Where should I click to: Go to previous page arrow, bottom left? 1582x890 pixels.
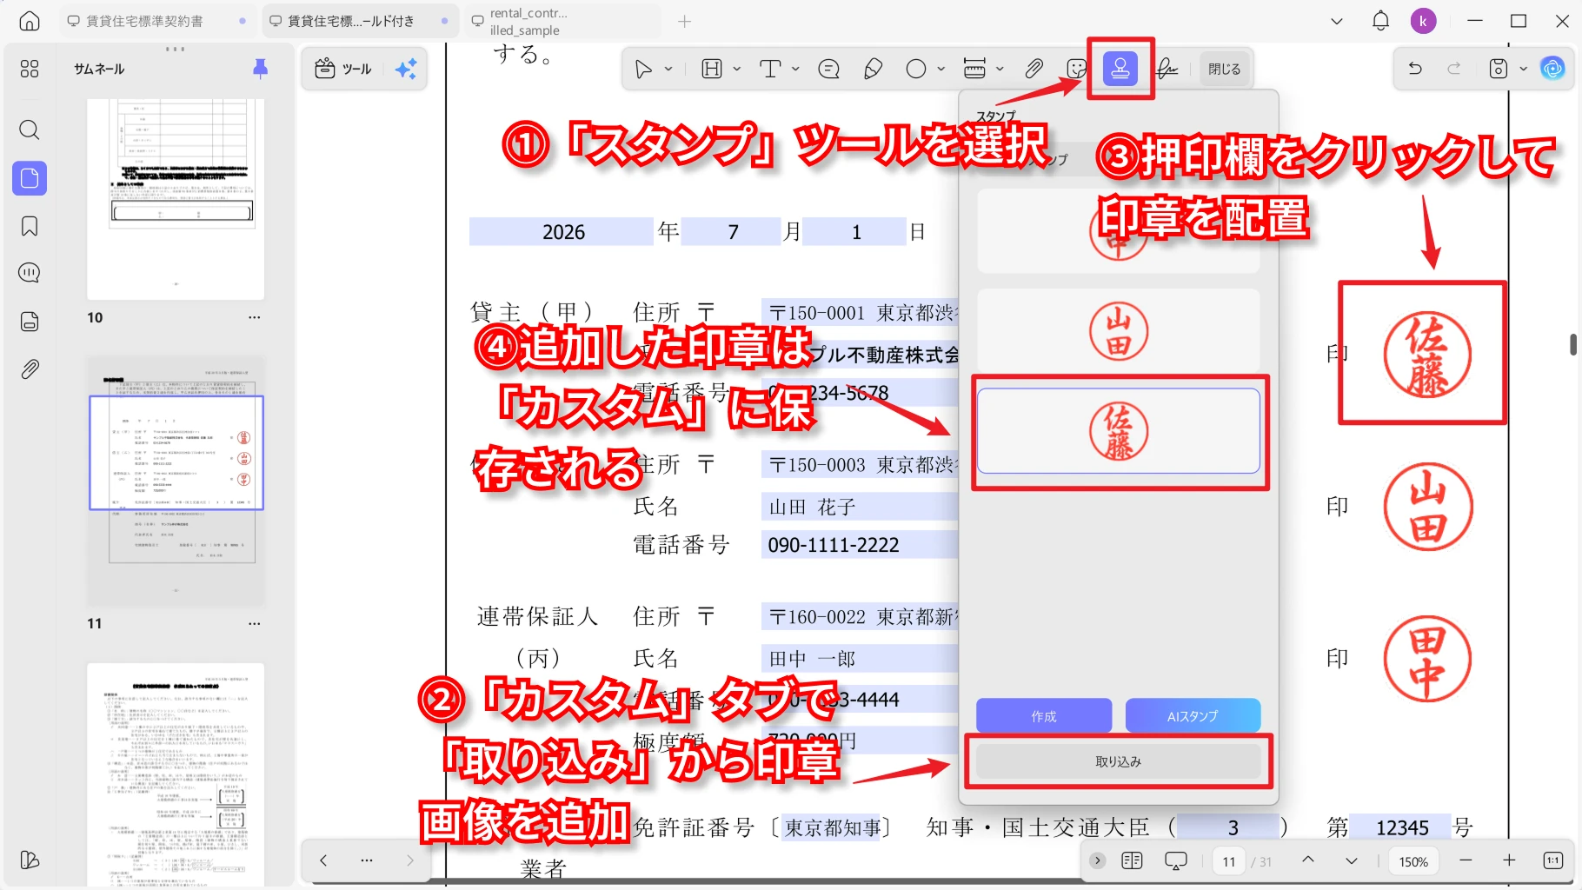point(323,860)
